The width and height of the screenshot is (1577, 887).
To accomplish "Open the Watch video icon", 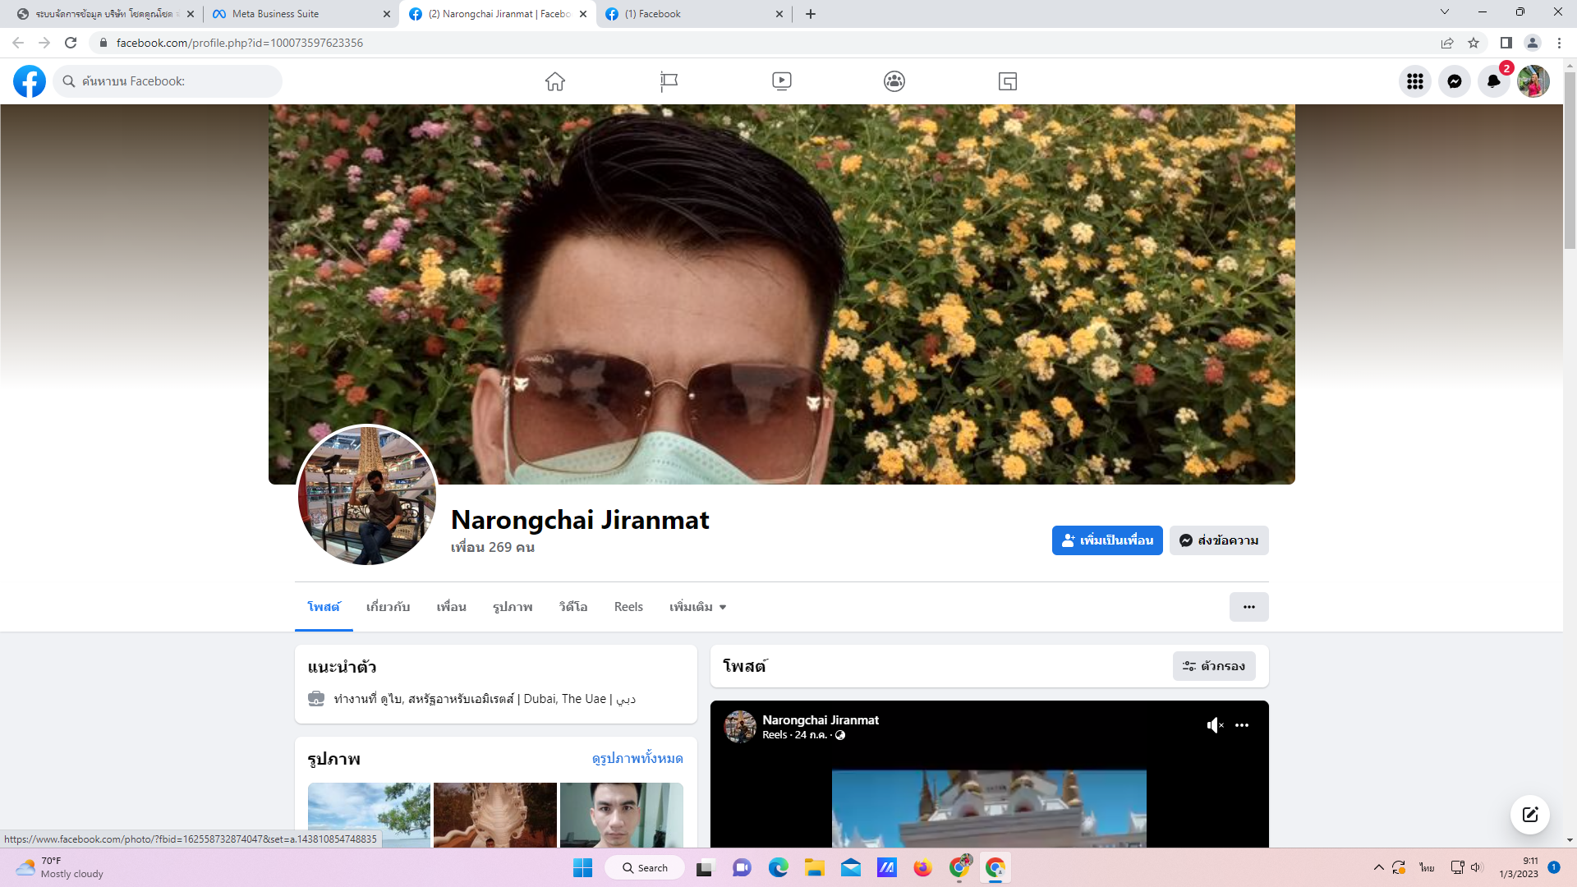I will point(782,81).
